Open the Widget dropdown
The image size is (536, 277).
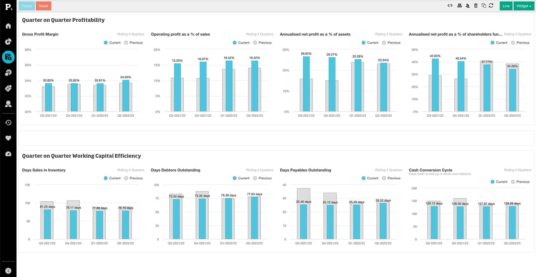coord(524,6)
